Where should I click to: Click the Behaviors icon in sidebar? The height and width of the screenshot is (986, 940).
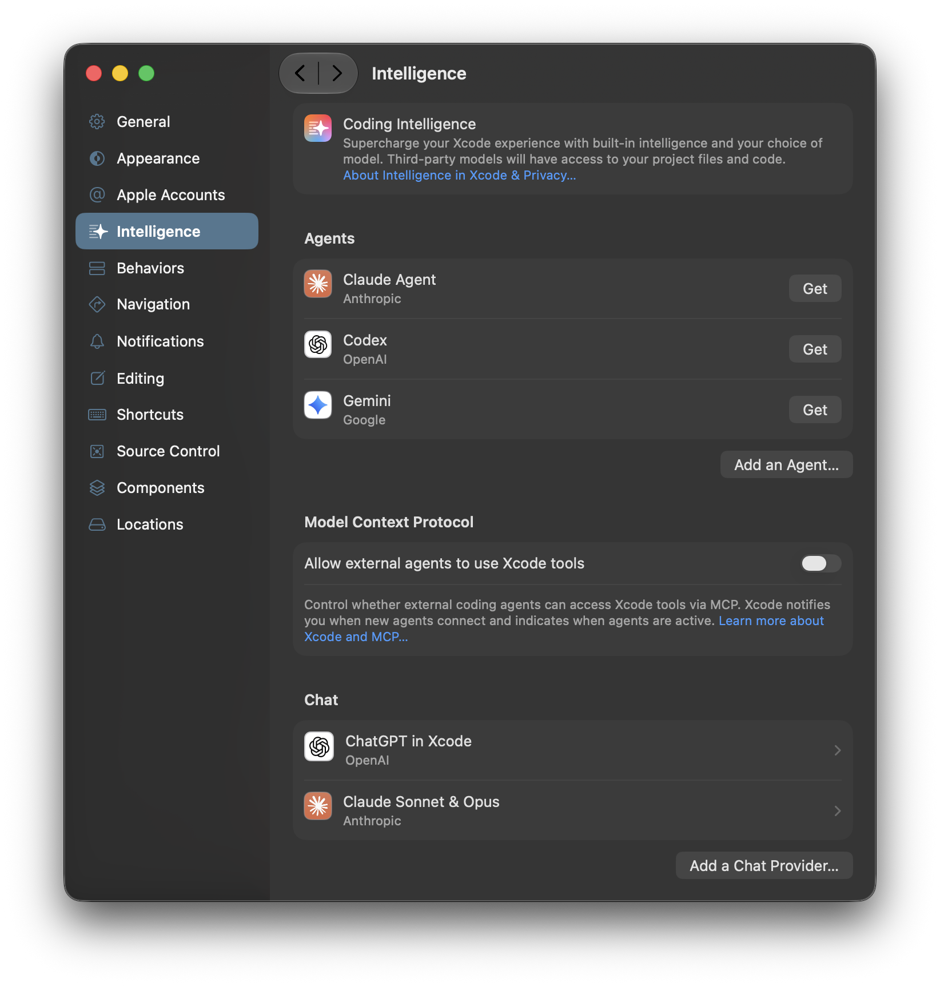97,268
